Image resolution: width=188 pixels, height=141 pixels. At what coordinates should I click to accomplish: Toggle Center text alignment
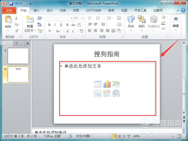coord(96,31)
